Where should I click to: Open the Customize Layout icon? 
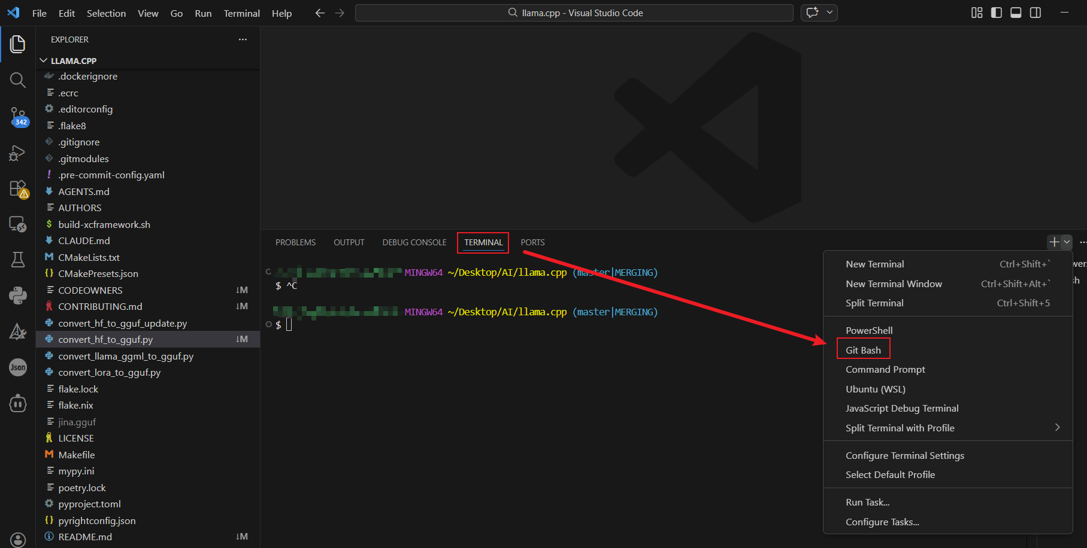[977, 13]
